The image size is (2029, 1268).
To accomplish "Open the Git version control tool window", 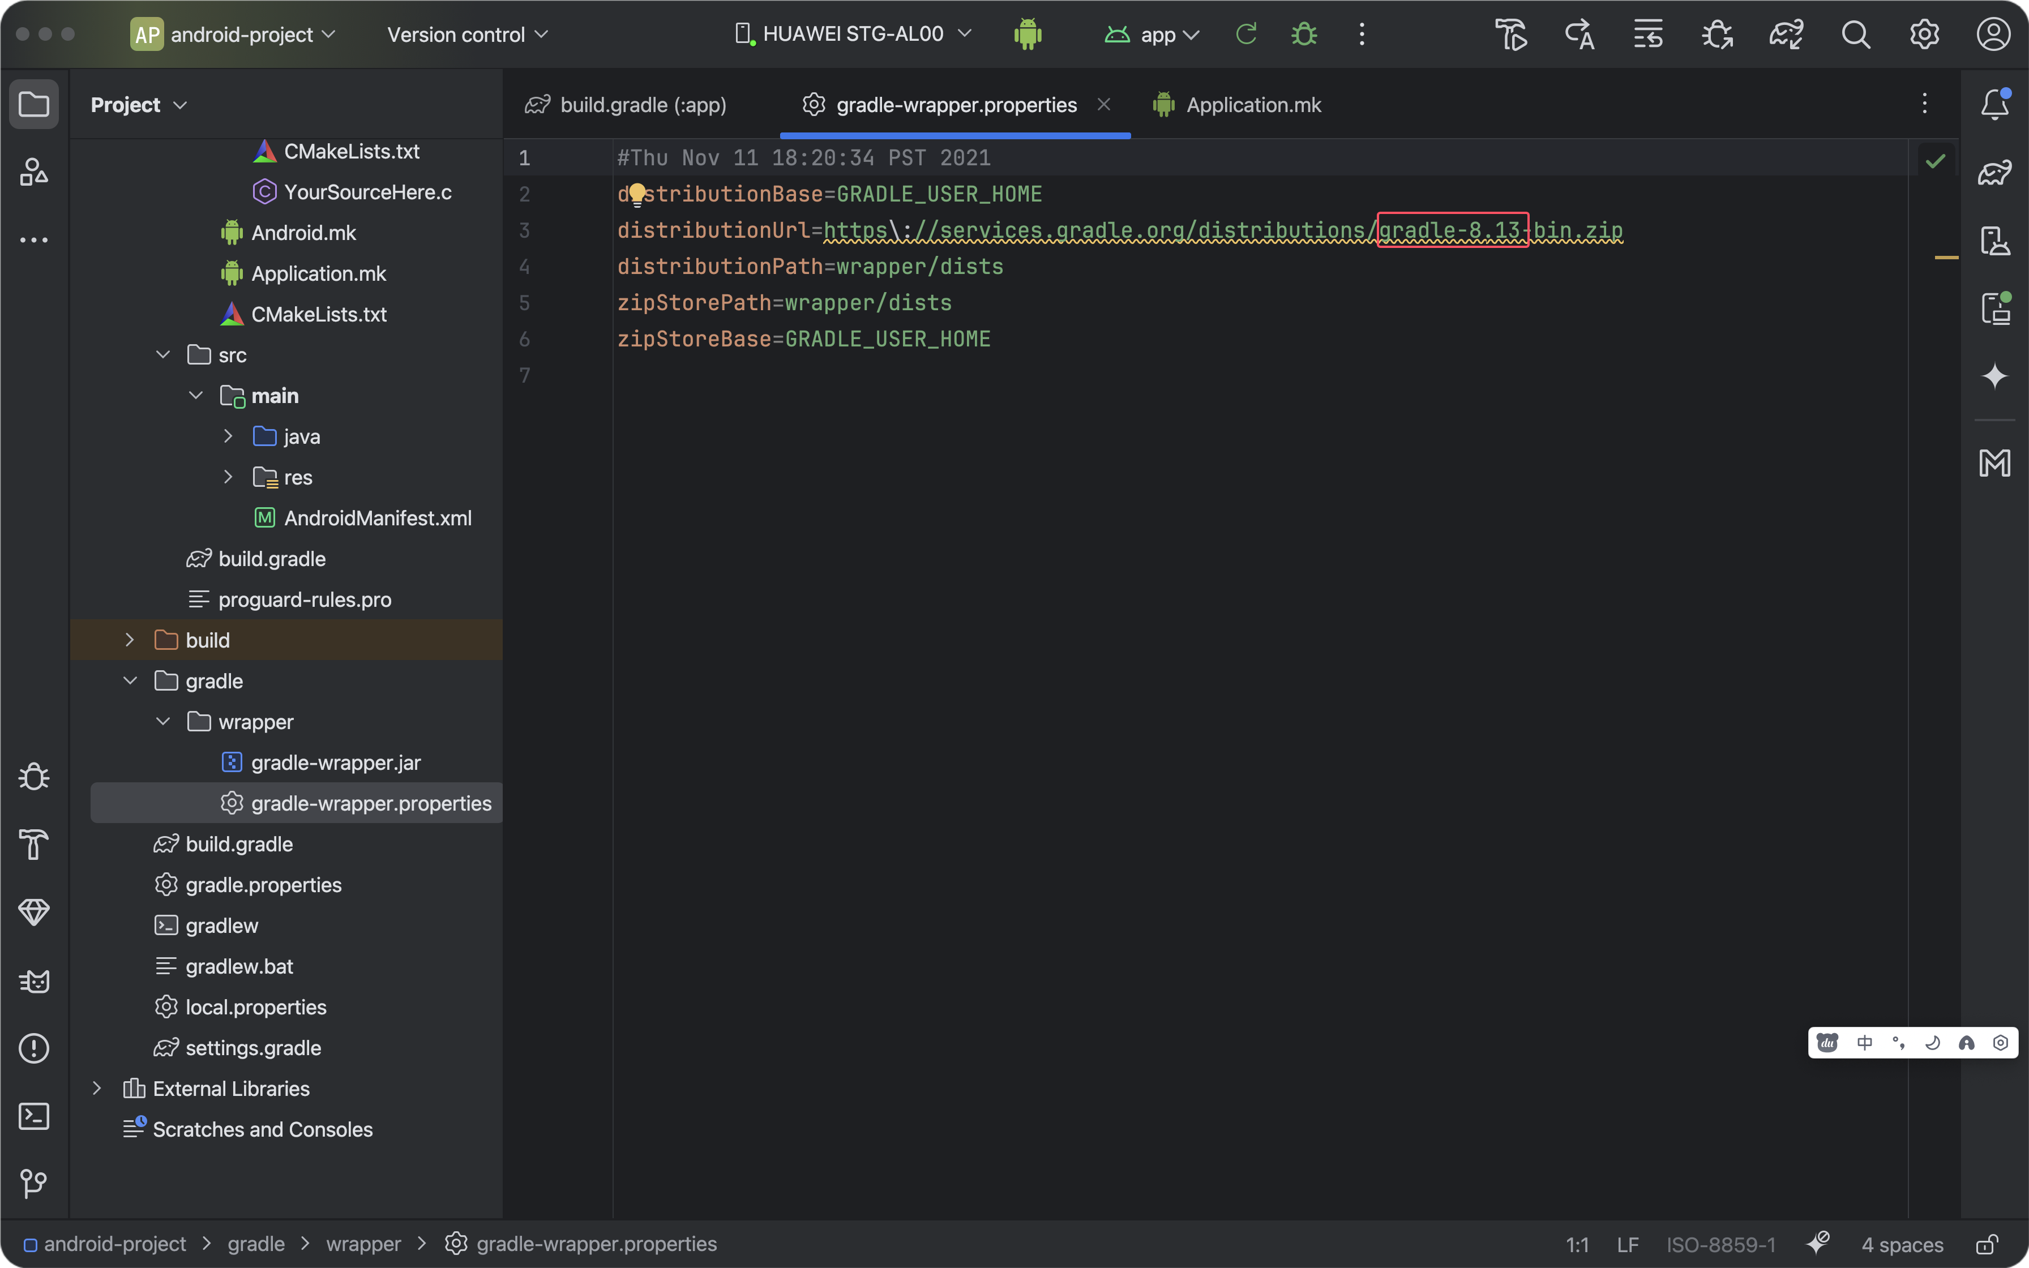I will [33, 1183].
